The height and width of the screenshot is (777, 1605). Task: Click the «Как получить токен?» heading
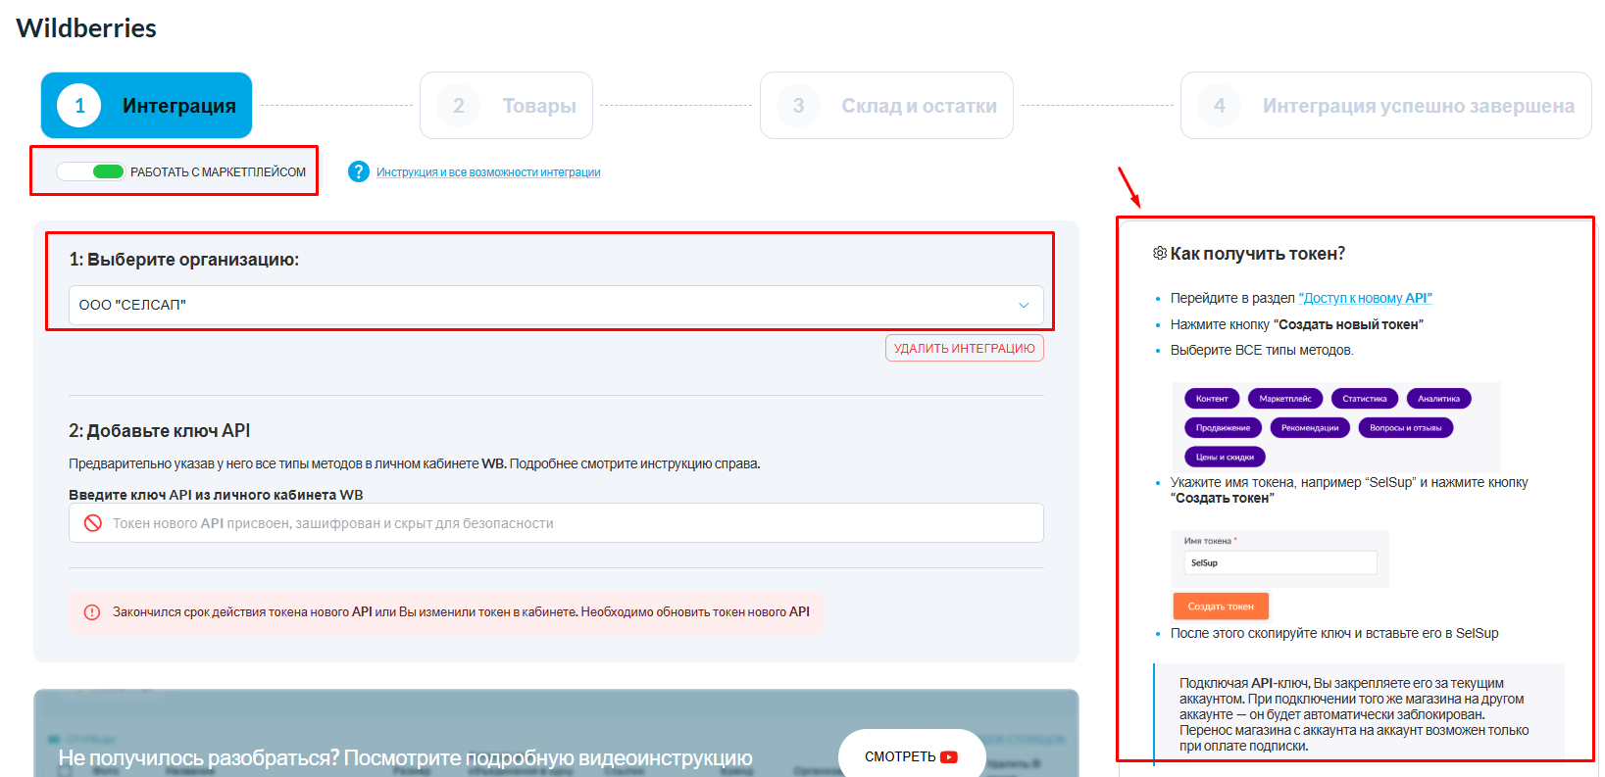[1258, 254]
